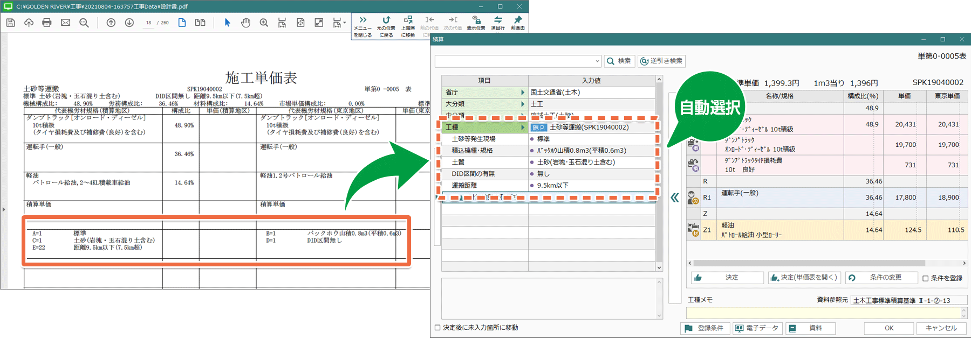Collapse panel with double chevron «

pyautogui.click(x=675, y=198)
